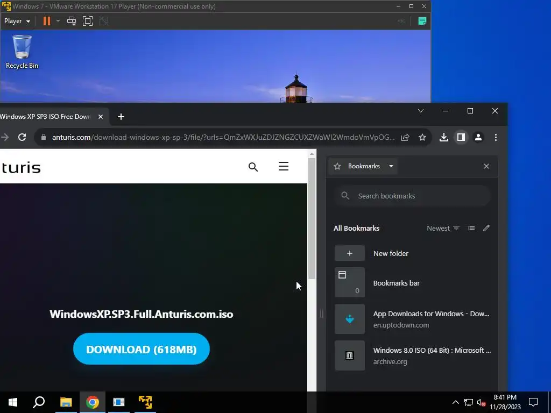Open the Anturis hamburger menu

[283, 166]
